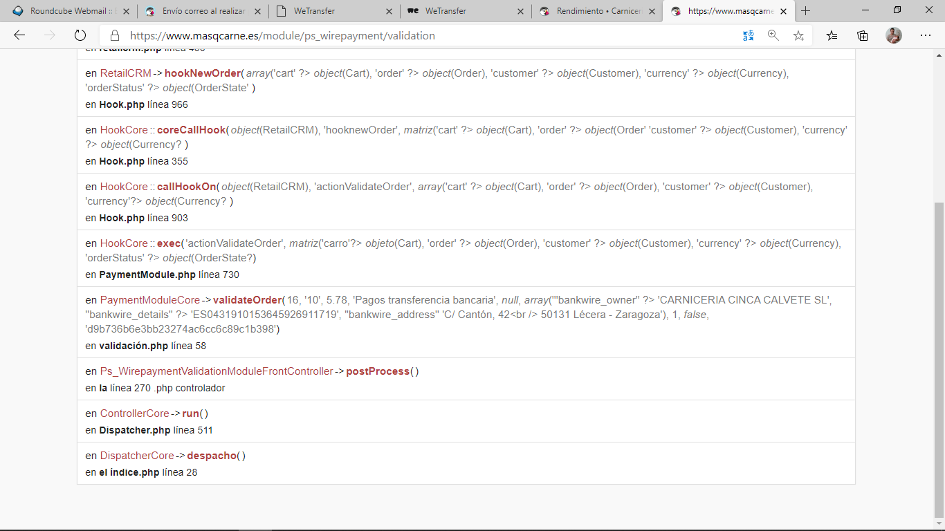Click the postProcess method name

(x=378, y=371)
